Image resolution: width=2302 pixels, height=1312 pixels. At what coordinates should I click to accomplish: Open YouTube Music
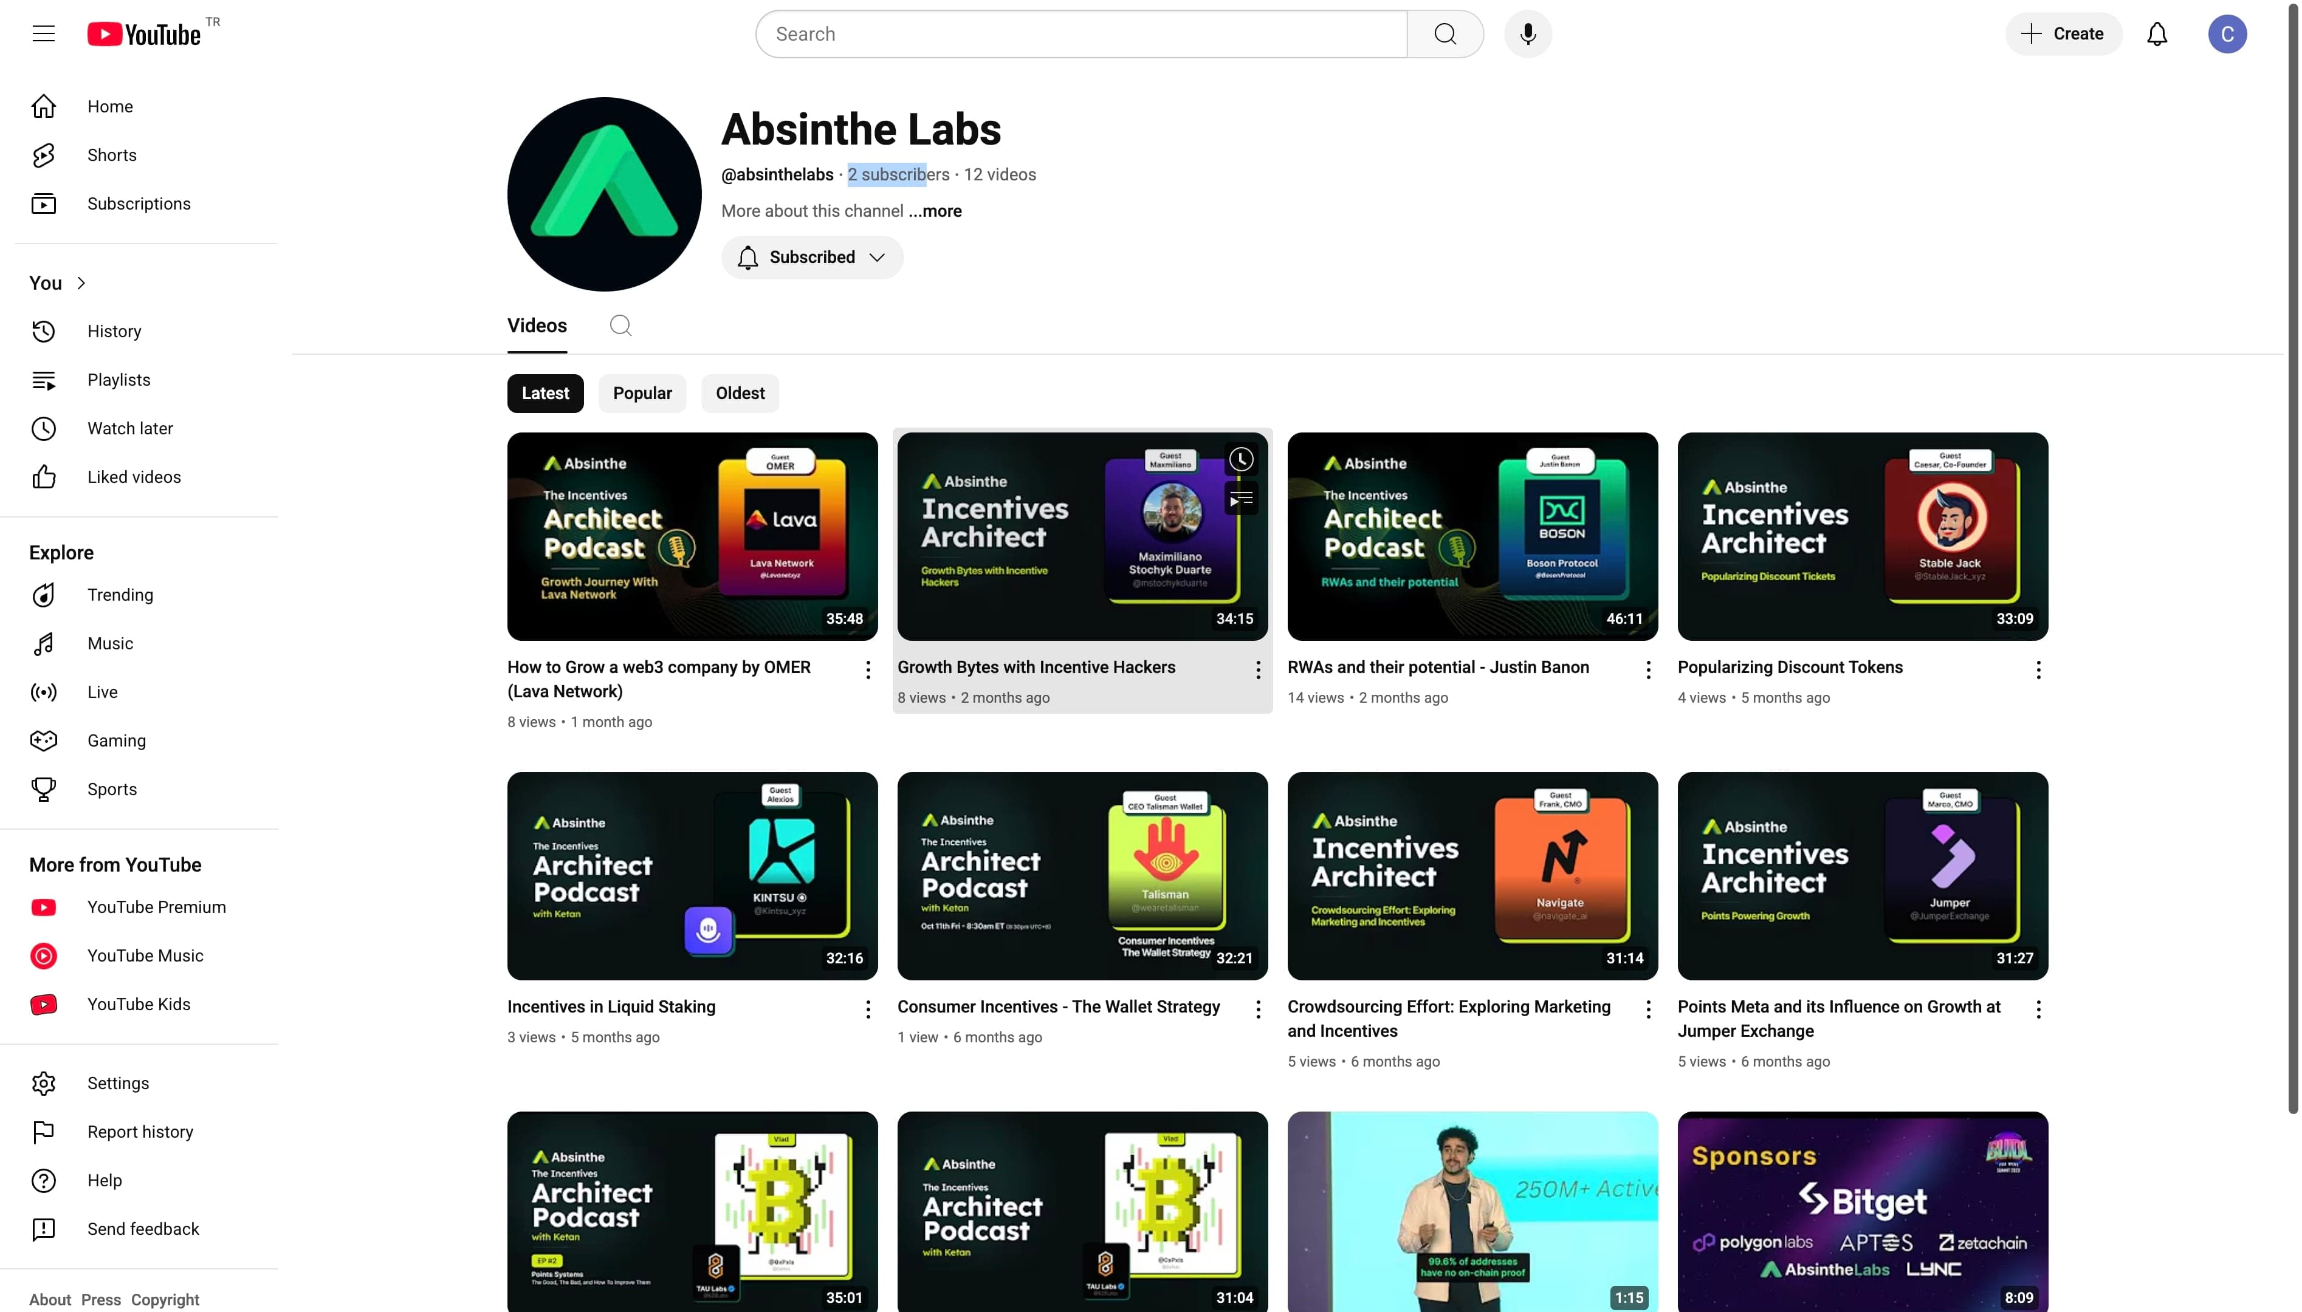point(146,955)
